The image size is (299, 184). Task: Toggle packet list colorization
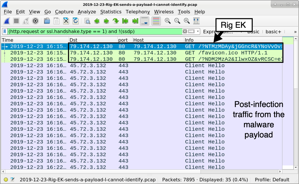click(156, 21)
